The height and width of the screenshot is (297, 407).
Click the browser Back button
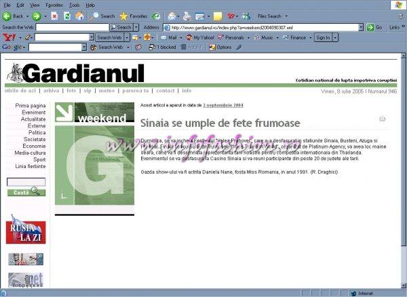(x=14, y=16)
